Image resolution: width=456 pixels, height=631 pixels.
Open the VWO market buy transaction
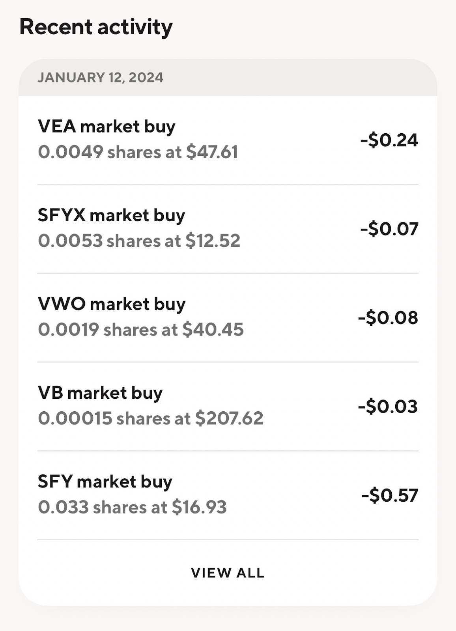coord(112,304)
